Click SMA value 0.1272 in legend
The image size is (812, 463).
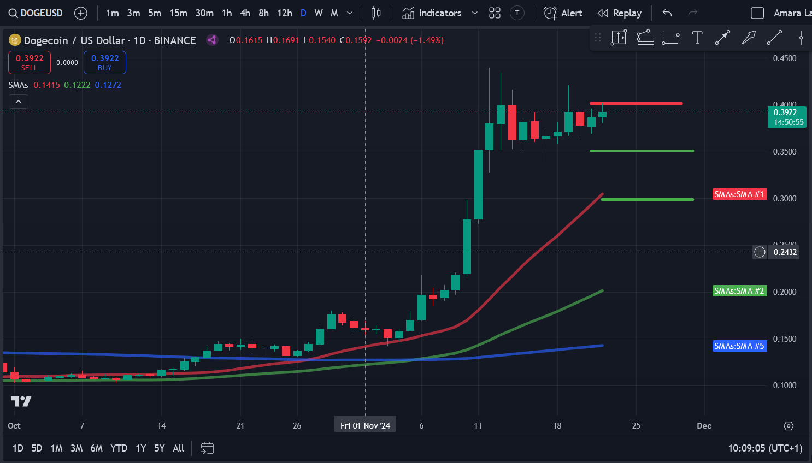[x=108, y=85]
